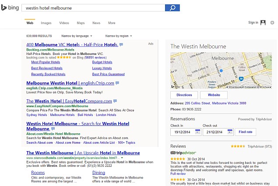278x186 pixels.
Task: Open 400 Melbourne VIC Hotels ad link
Action: coord(72,44)
